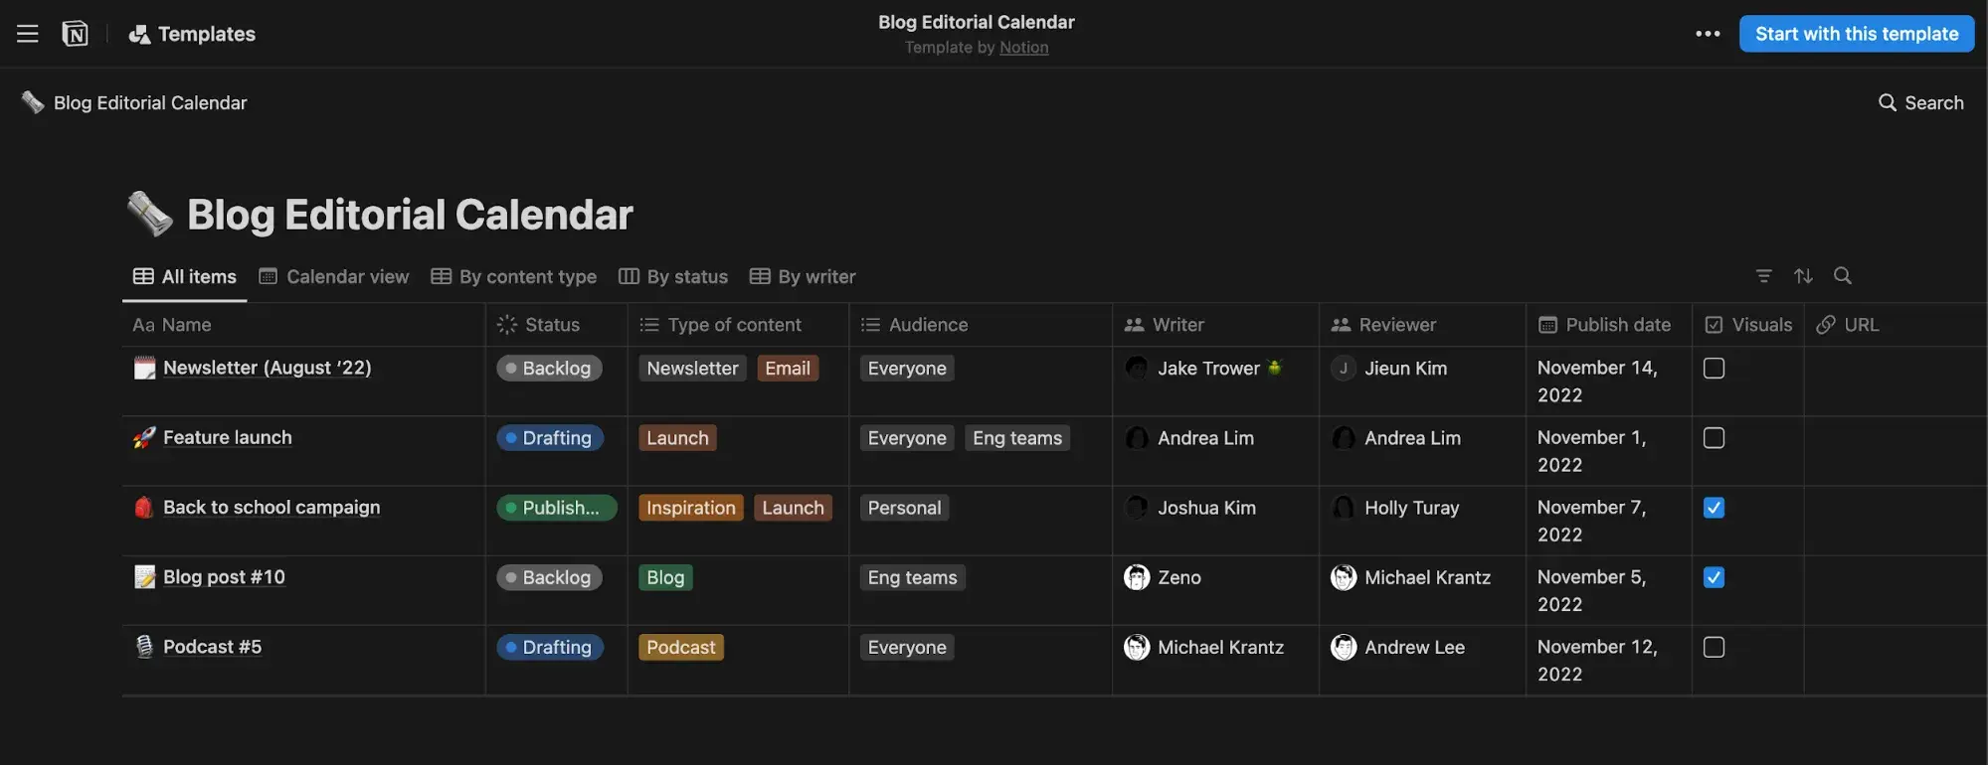Viewport: 1988px width, 766px height.
Task: Click Michael Krantz writer avatar in Podcast row
Action: click(x=1136, y=647)
